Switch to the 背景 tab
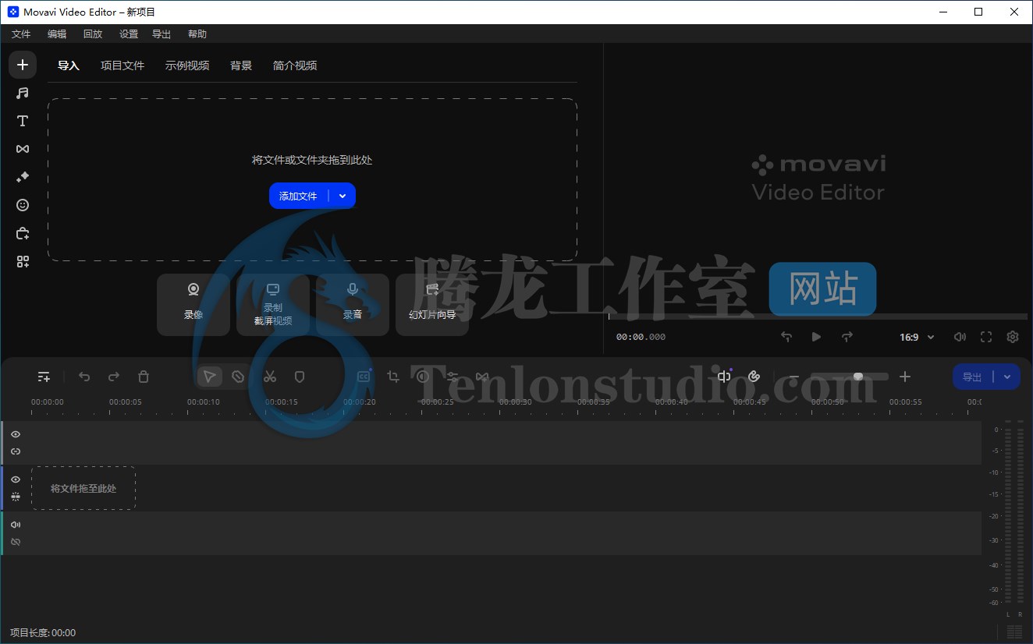Image resolution: width=1033 pixels, height=644 pixels. pyautogui.click(x=241, y=65)
